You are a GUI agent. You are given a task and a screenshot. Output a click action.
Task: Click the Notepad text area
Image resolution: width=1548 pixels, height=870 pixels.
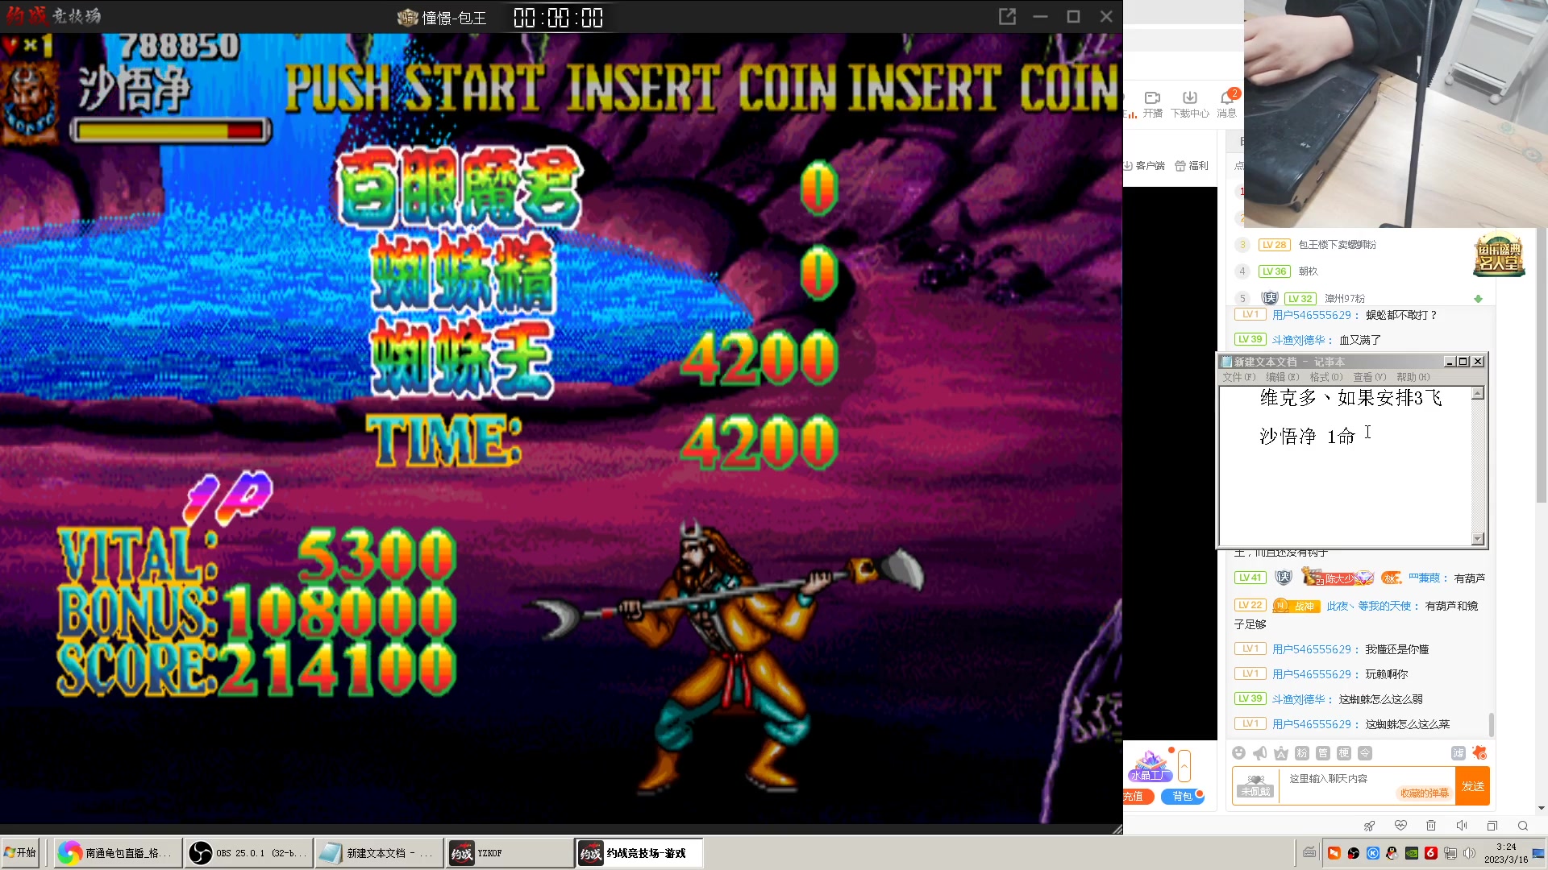[x=1346, y=466]
